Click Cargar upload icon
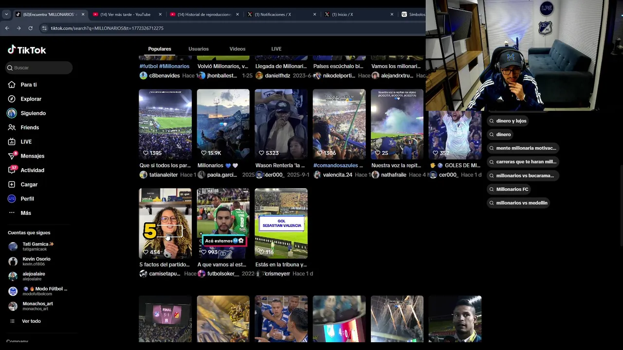This screenshot has height=350, width=623. click(x=12, y=184)
